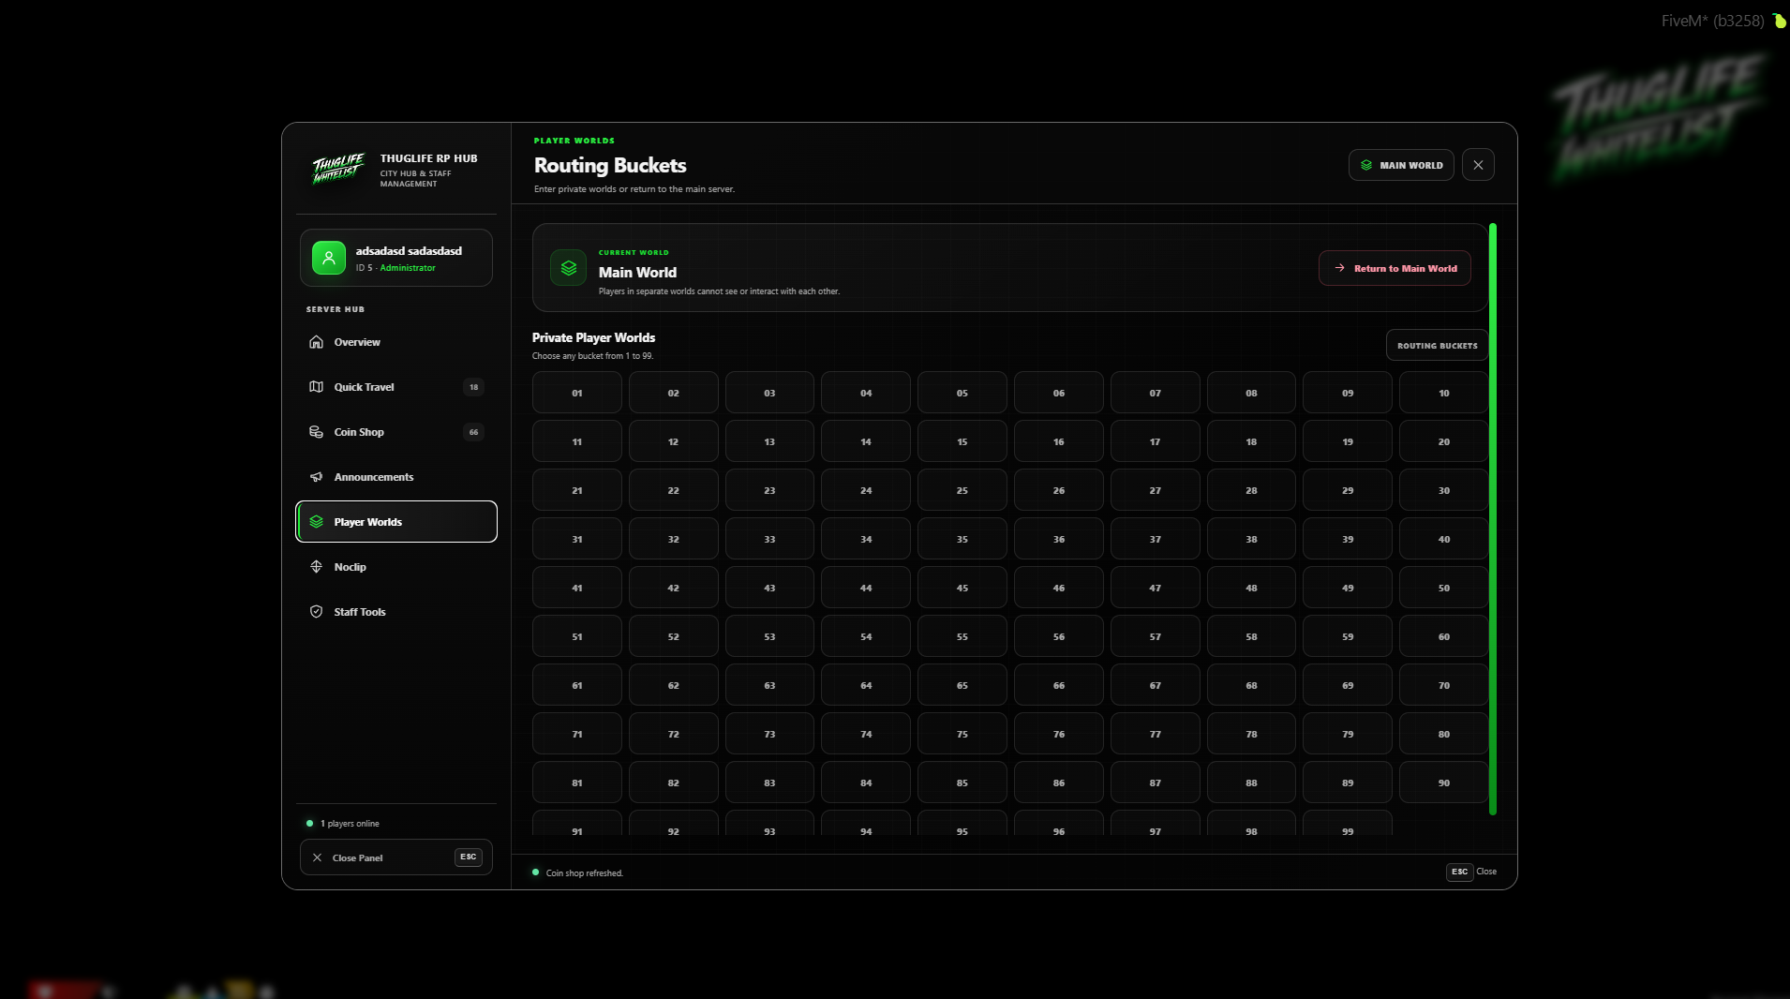Click the Quick Travel map icon

coord(316,387)
